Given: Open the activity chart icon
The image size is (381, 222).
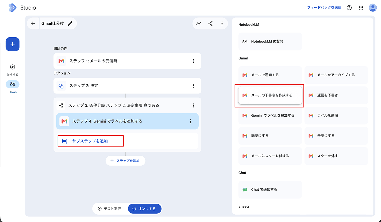Looking at the screenshot, I should [x=198, y=23].
